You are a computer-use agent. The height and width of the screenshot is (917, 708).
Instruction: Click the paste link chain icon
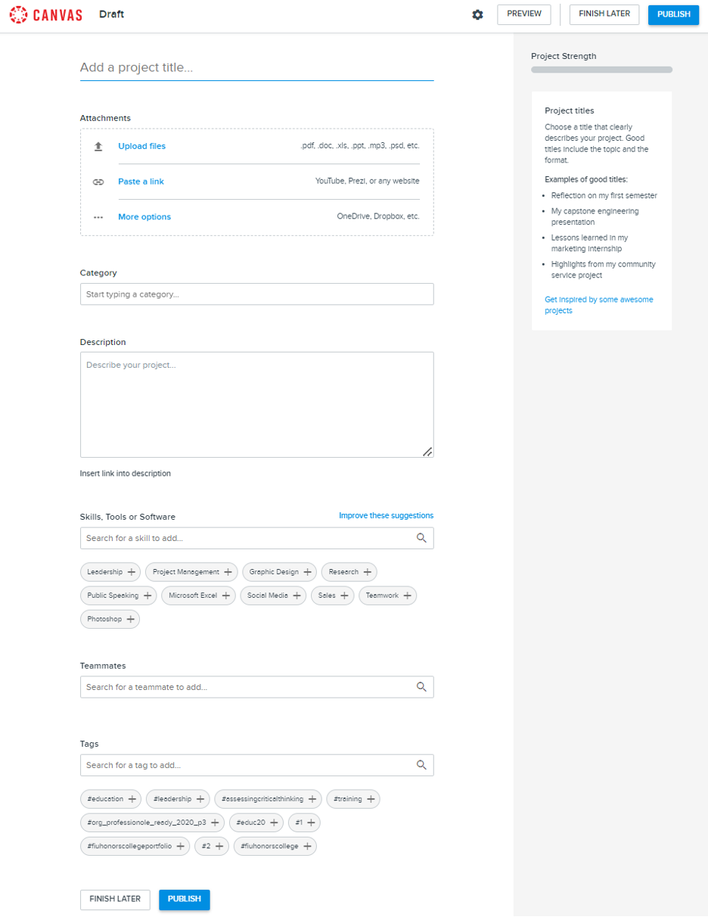tap(98, 182)
